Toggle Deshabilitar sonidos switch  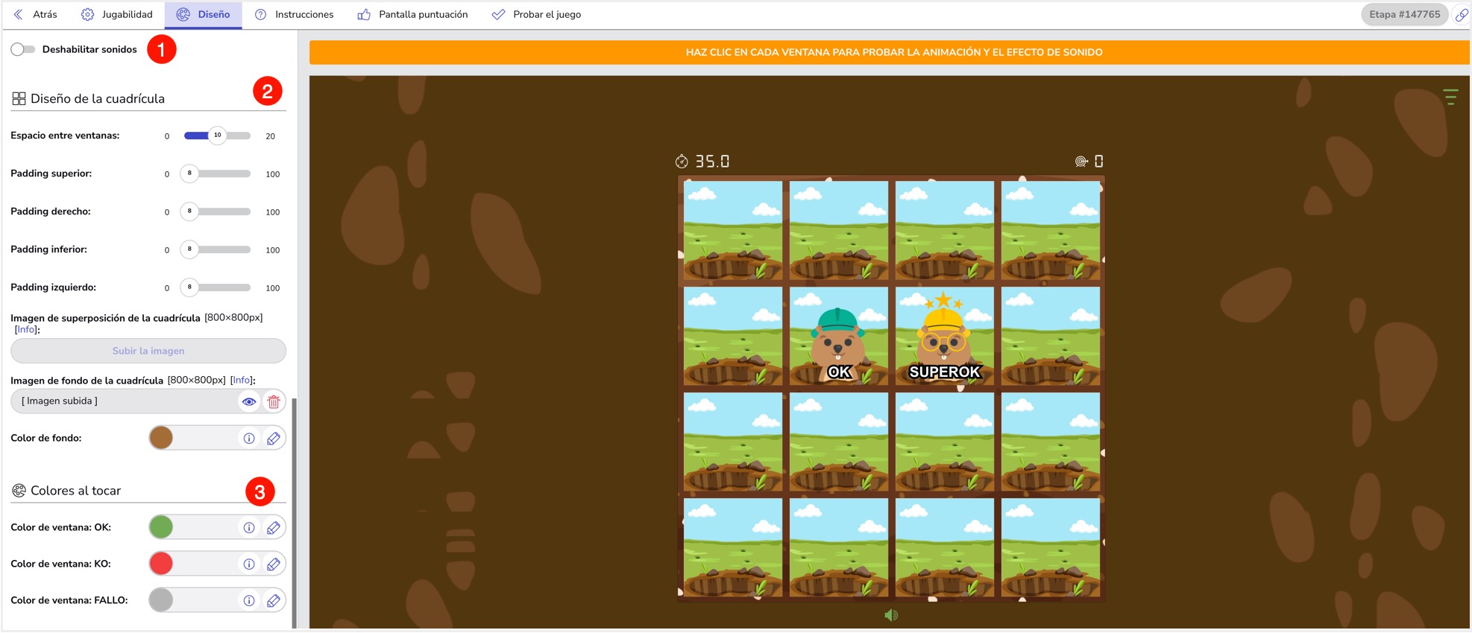click(23, 49)
